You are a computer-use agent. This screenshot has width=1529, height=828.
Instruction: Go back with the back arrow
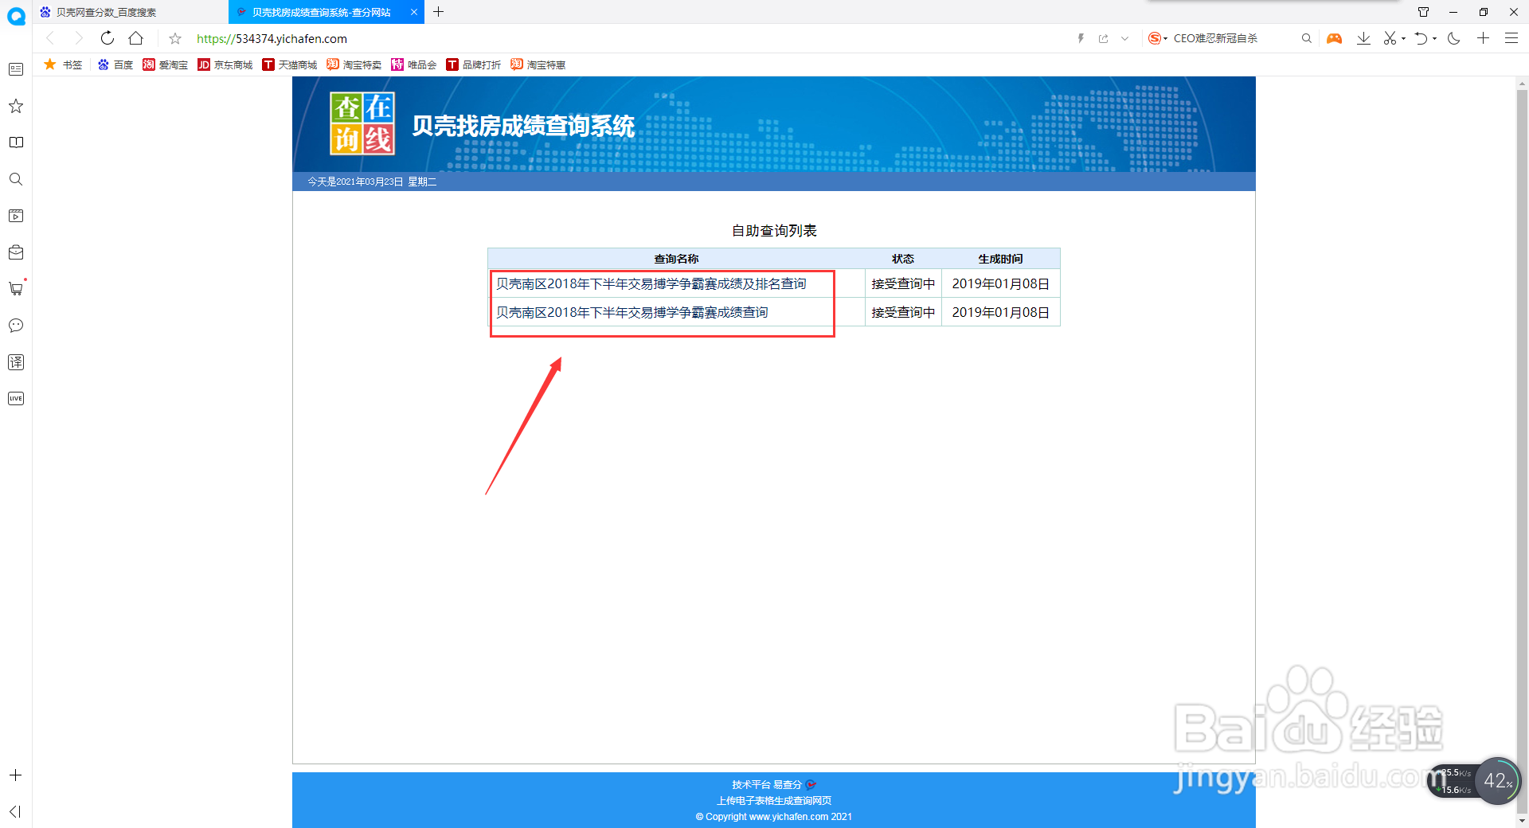tap(50, 38)
